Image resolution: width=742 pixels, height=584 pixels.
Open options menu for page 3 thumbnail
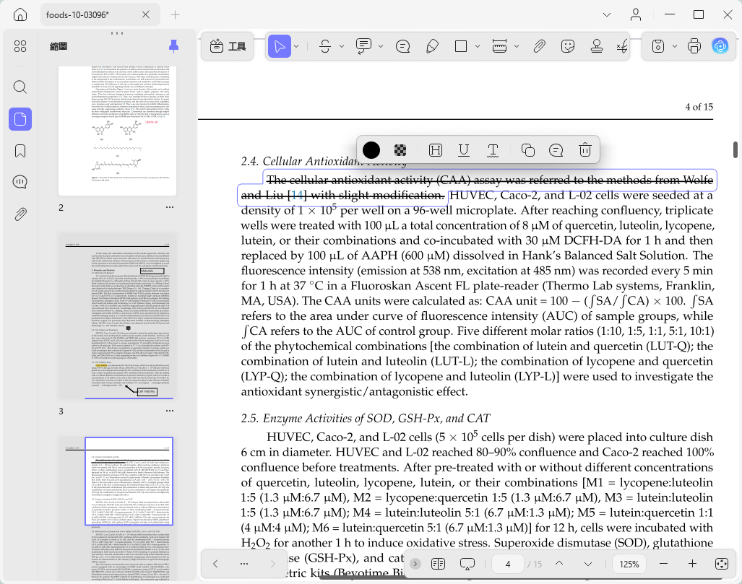point(169,411)
